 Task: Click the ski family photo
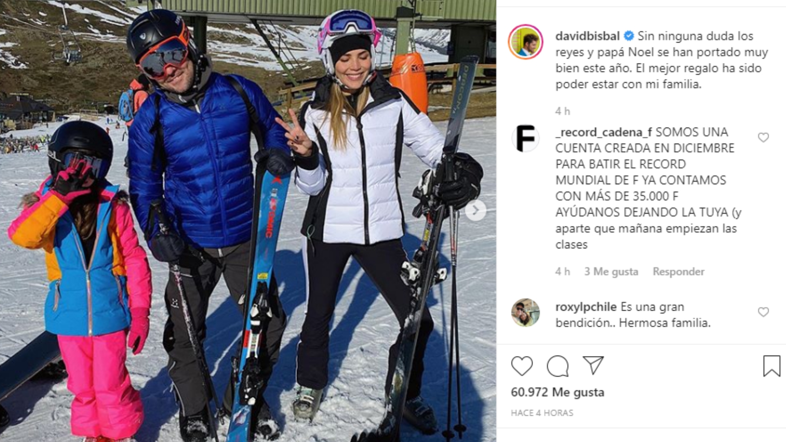248,221
